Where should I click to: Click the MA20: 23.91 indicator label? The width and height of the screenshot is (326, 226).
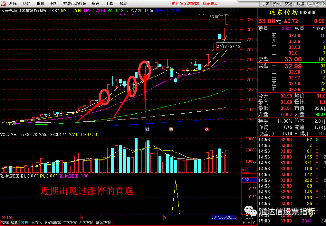[95, 10]
